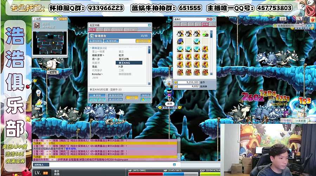Select friend 杠开 in friend list
The height and width of the screenshot is (176, 316).
pyautogui.click(x=121, y=55)
